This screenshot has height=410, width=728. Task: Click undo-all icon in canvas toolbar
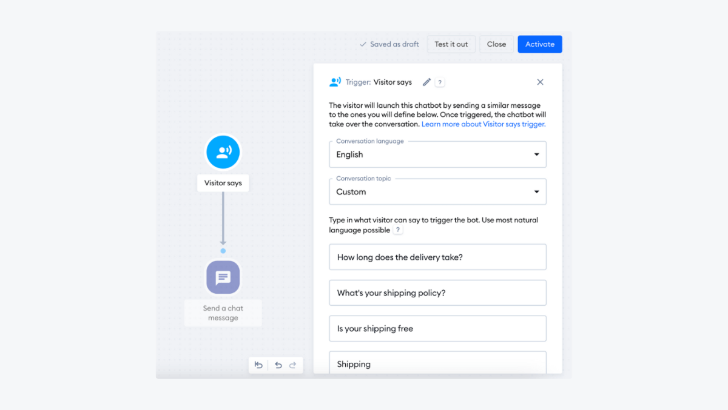click(258, 365)
